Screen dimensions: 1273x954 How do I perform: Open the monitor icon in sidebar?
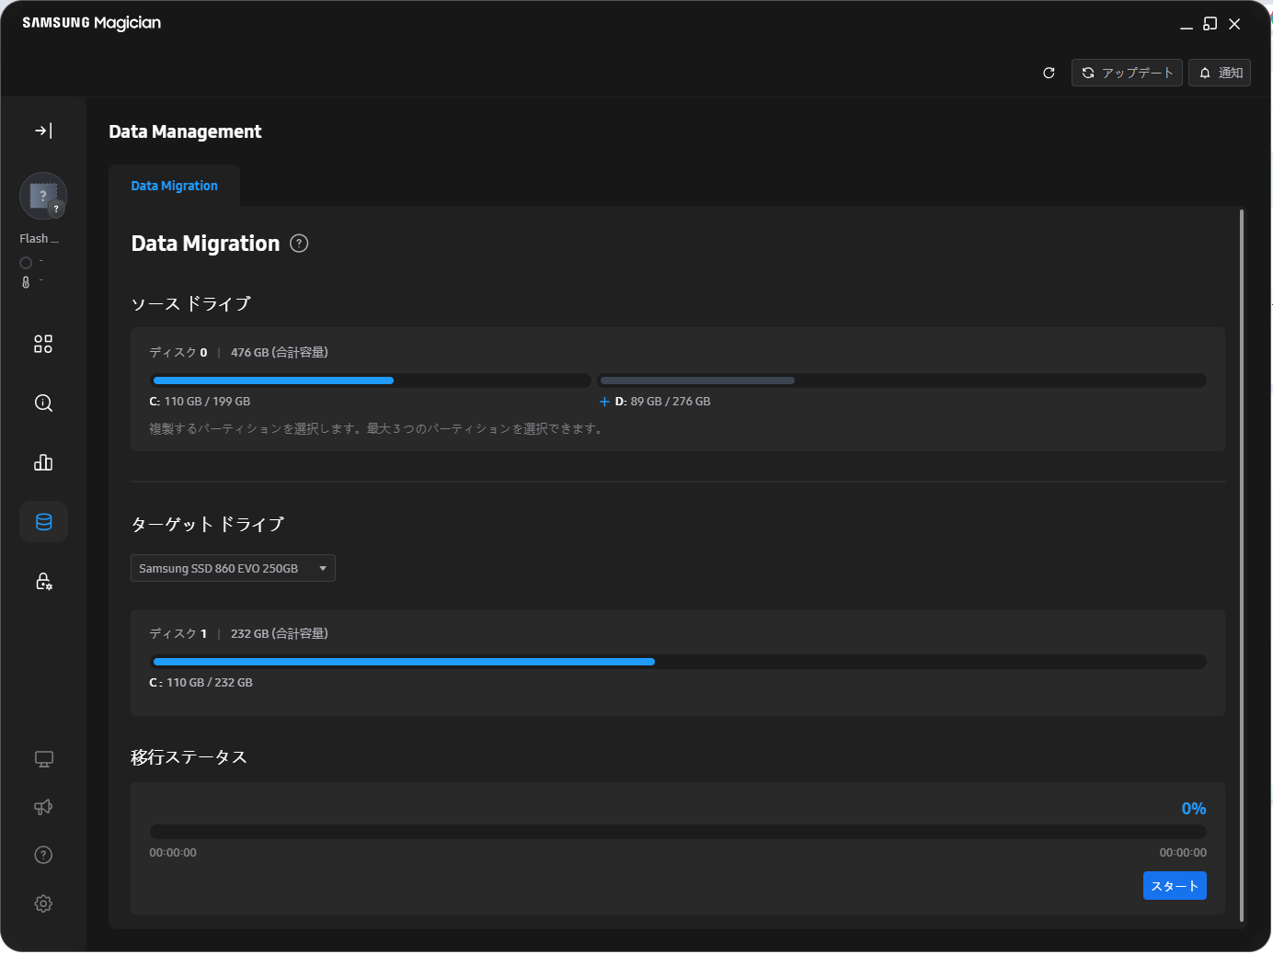coord(43,759)
